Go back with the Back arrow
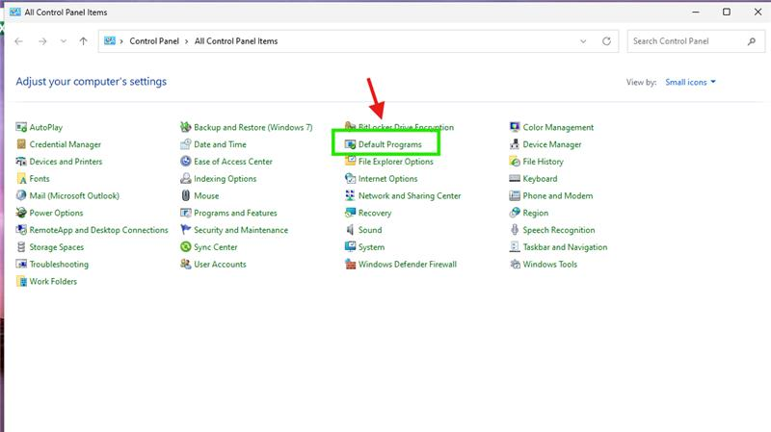Viewport: 771px width, 432px height. 18,41
